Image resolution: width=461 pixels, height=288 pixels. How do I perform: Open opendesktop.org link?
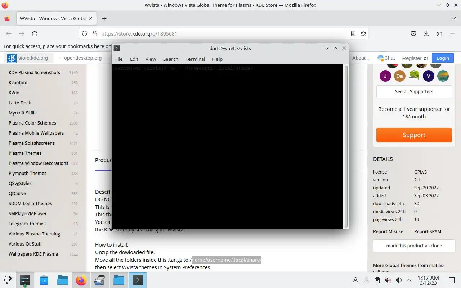pyautogui.click(x=83, y=58)
